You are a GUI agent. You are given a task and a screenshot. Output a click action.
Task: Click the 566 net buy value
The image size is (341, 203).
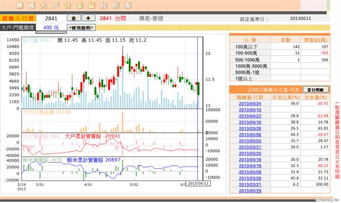(325, 59)
